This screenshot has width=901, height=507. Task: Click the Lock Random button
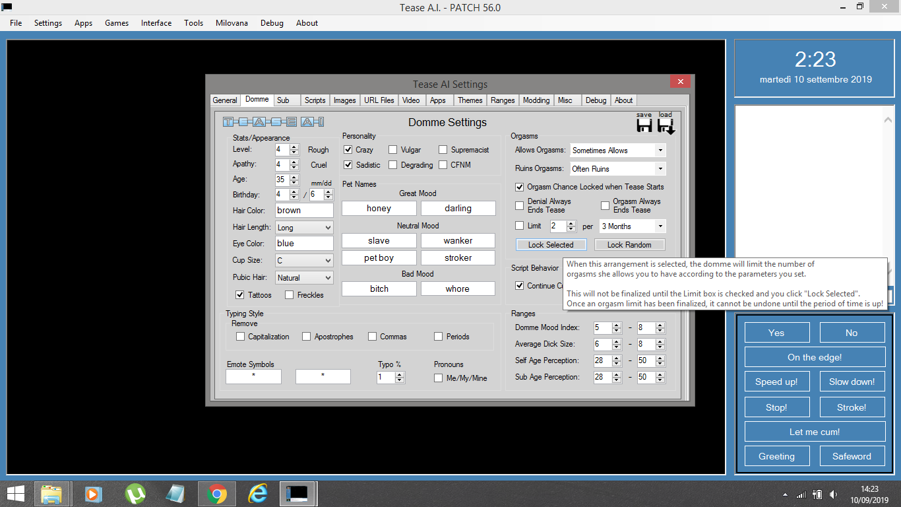pos(629,245)
